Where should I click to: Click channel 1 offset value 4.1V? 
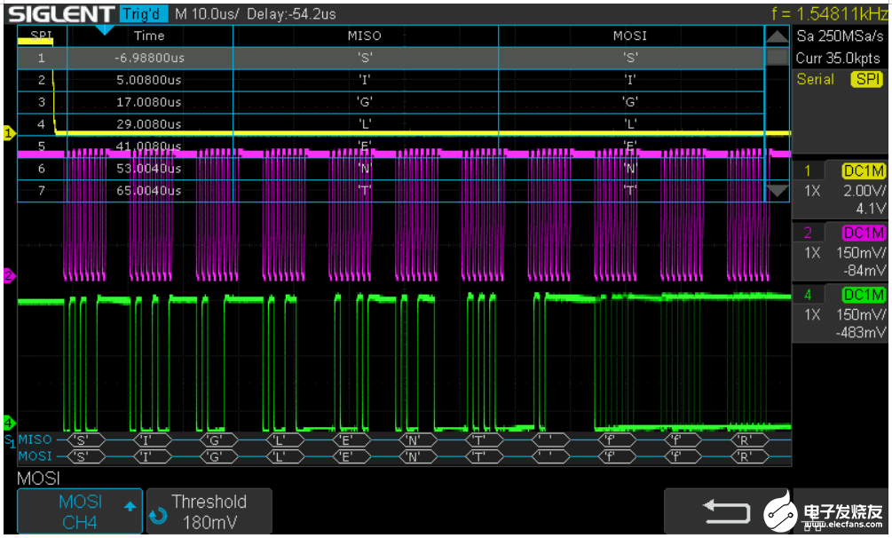[x=871, y=209]
